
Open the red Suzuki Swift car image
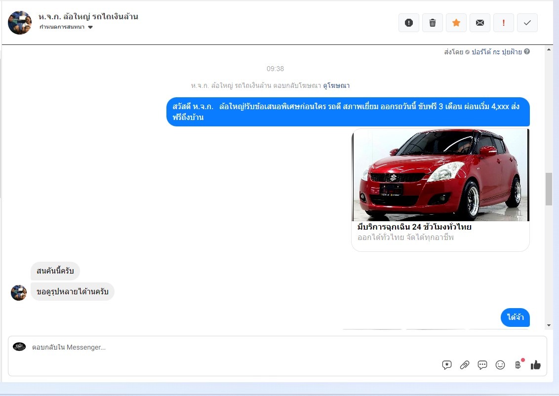tap(440, 175)
